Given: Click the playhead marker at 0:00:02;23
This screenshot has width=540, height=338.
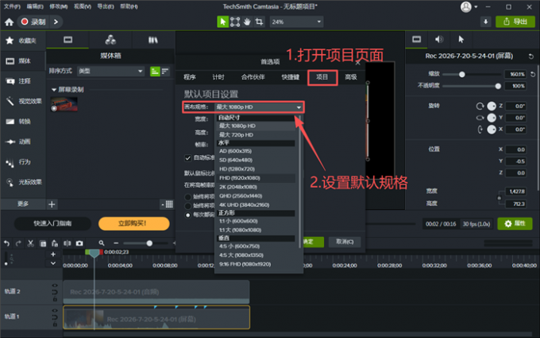Looking at the screenshot, I should click(x=94, y=253).
